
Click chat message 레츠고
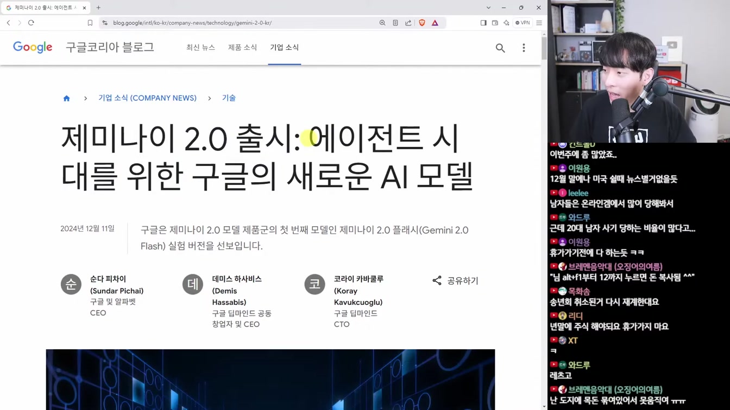pyautogui.click(x=561, y=375)
